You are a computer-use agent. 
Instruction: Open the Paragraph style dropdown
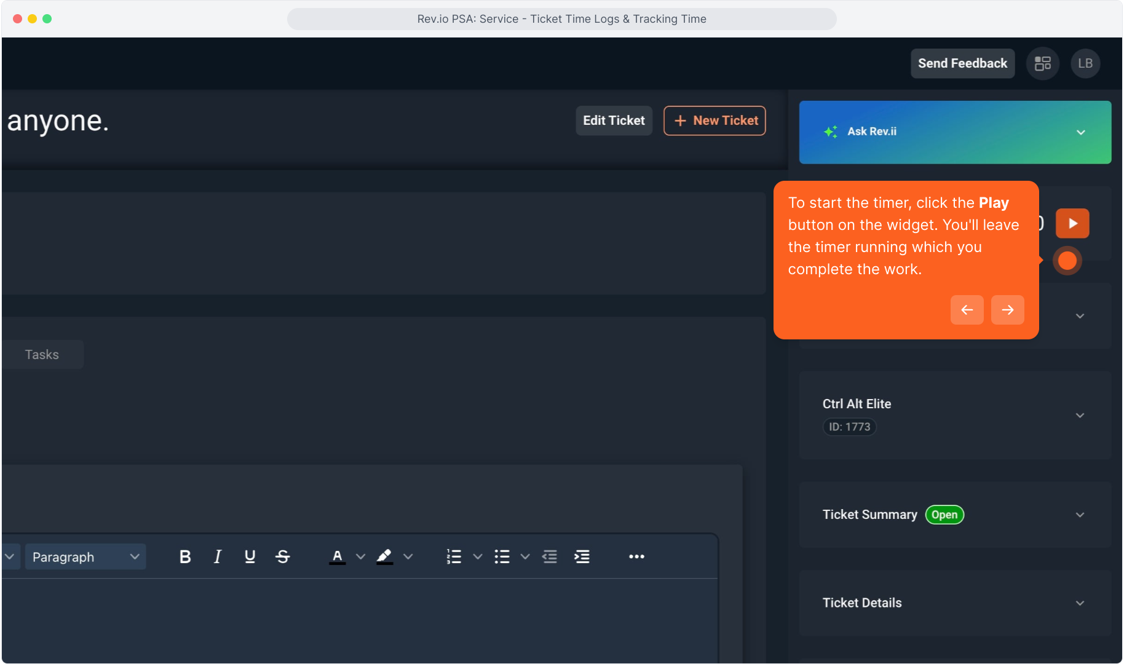pyautogui.click(x=85, y=557)
